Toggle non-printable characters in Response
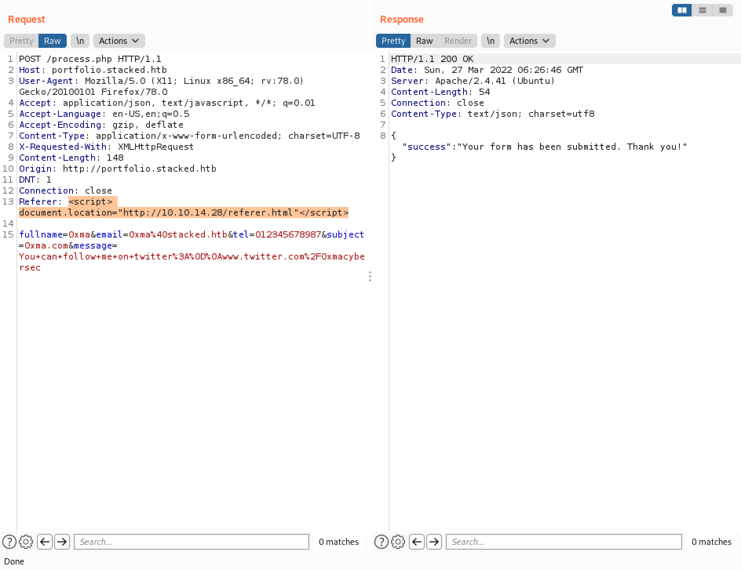This screenshot has height=570, width=741. (491, 41)
